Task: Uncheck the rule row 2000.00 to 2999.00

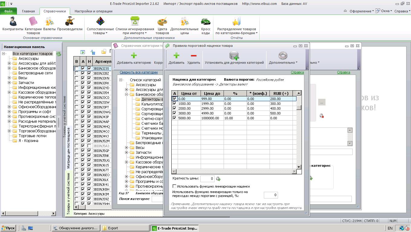Action: 174,108
